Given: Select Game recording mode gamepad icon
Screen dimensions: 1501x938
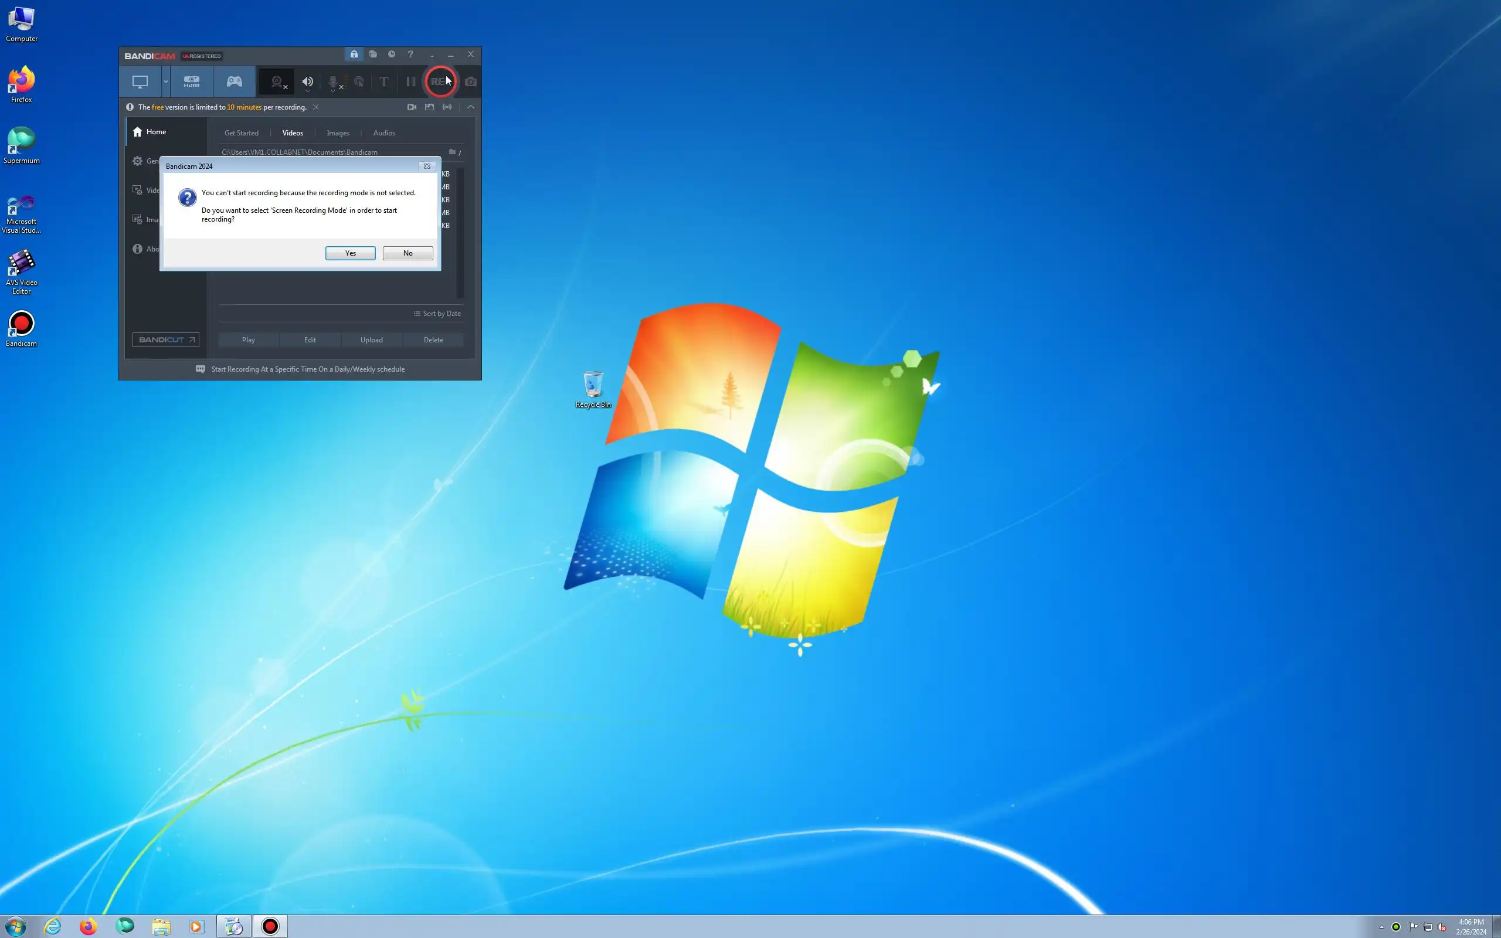Looking at the screenshot, I should tap(234, 81).
